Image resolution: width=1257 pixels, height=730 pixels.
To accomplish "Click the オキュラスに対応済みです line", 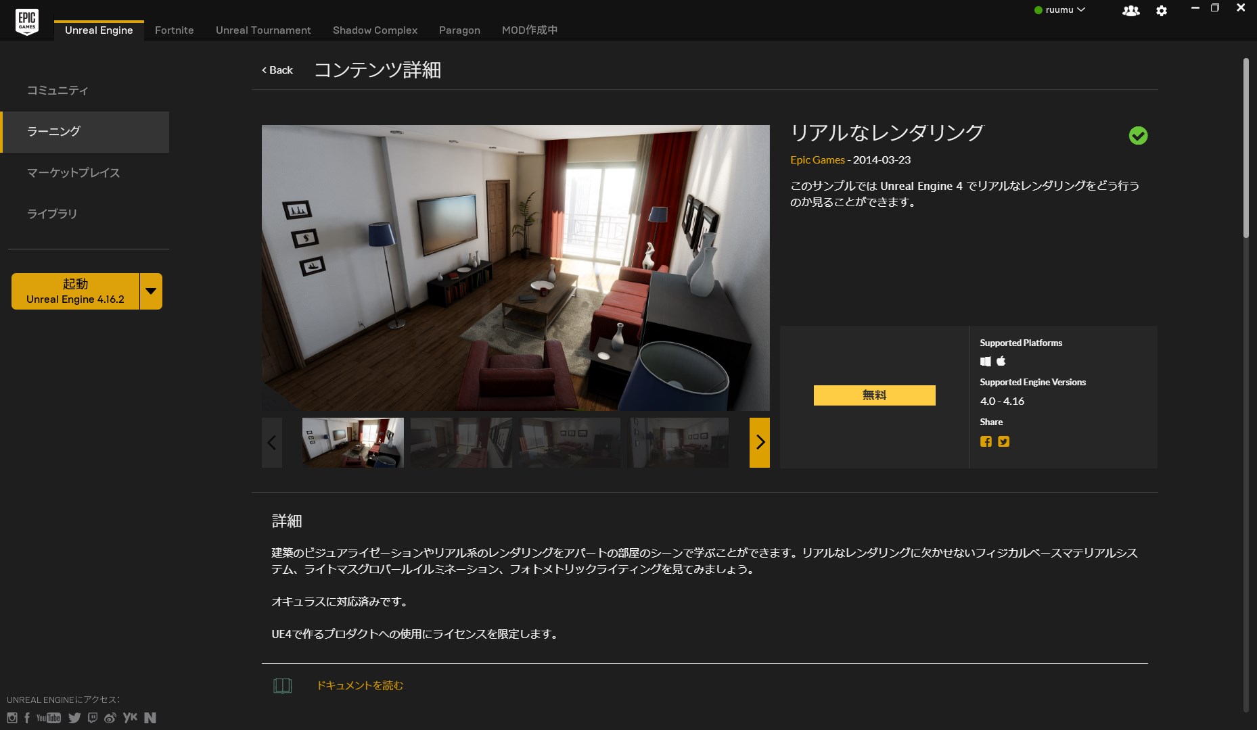I will [x=340, y=602].
